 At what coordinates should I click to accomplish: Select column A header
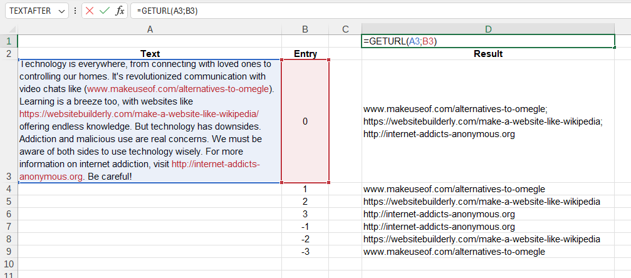click(x=150, y=29)
